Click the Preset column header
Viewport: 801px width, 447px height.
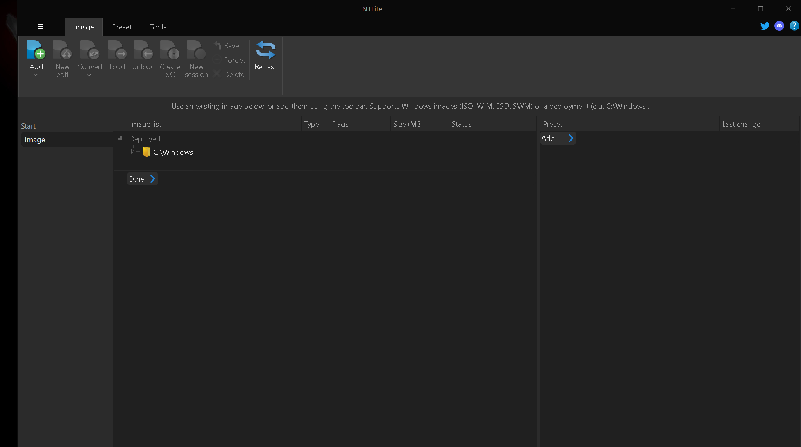(629, 124)
